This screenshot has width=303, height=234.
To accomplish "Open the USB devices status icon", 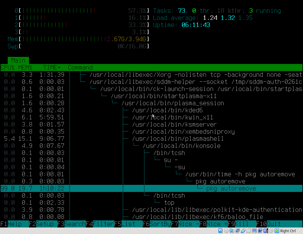I will pyautogui.click(x=243, y=231).
